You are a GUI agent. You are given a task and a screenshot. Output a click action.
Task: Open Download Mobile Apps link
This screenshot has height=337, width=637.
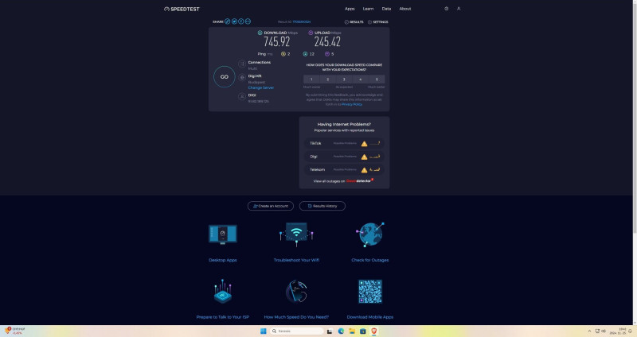tap(370, 317)
